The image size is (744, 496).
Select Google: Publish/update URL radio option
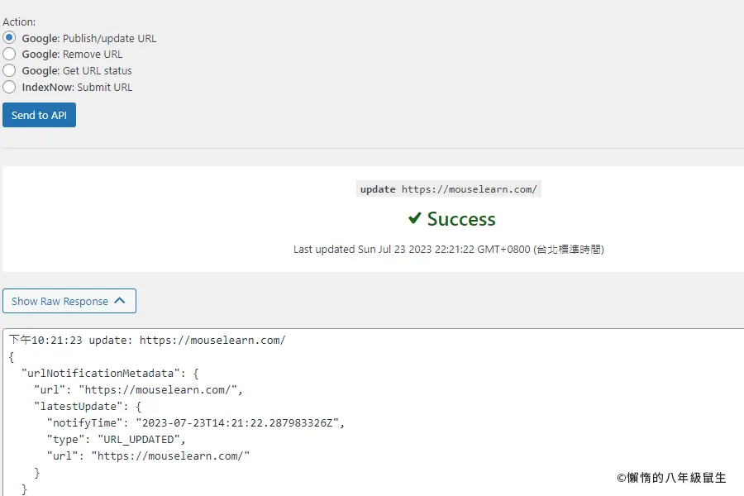click(x=9, y=37)
